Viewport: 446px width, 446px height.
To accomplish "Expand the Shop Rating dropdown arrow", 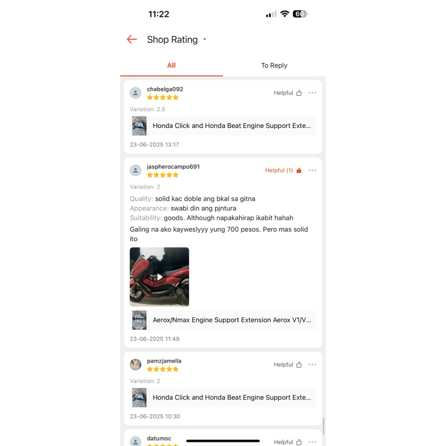I will click(x=205, y=39).
